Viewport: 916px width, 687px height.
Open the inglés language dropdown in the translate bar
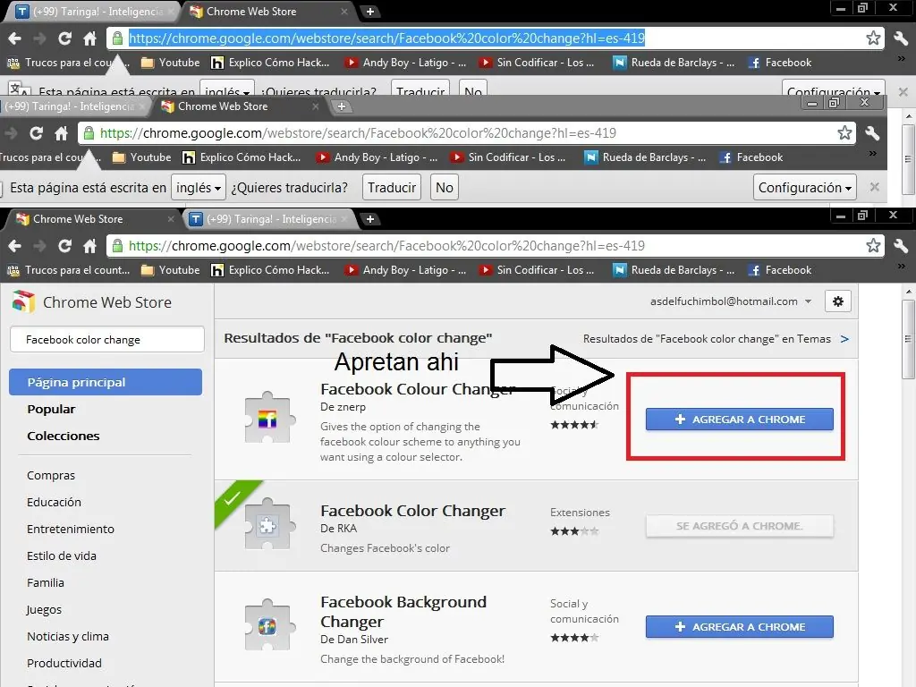(x=198, y=188)
